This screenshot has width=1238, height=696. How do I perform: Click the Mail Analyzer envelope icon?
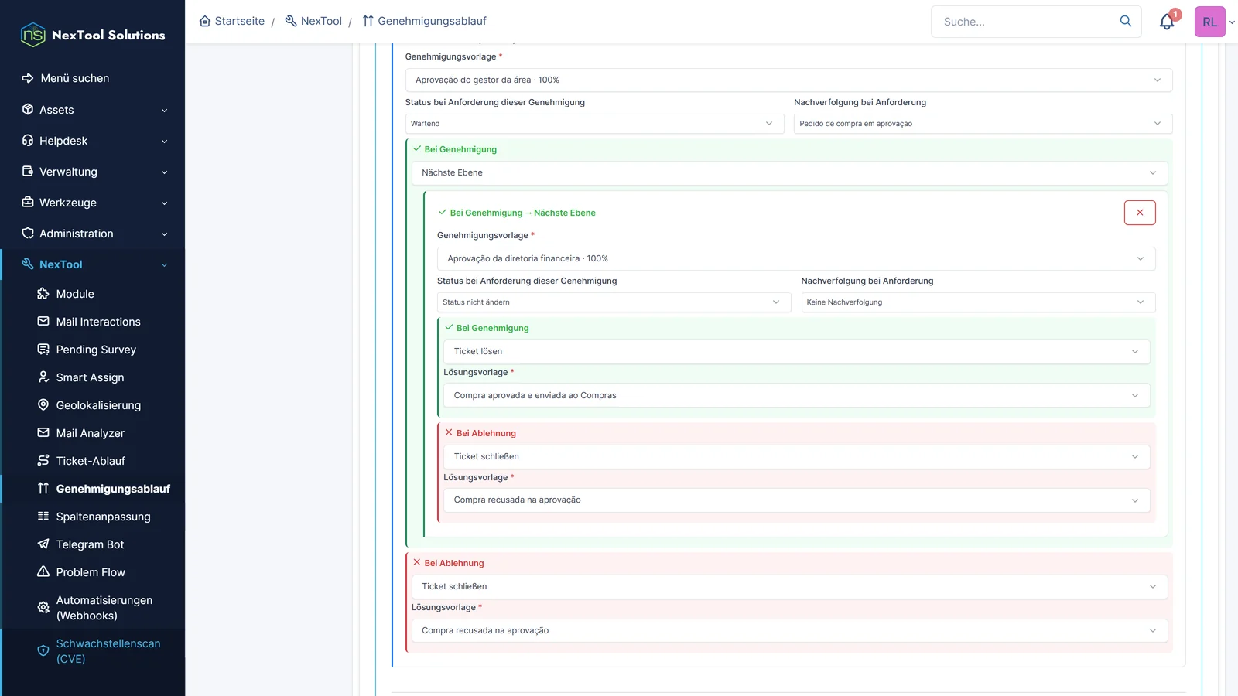coord(43,433)
